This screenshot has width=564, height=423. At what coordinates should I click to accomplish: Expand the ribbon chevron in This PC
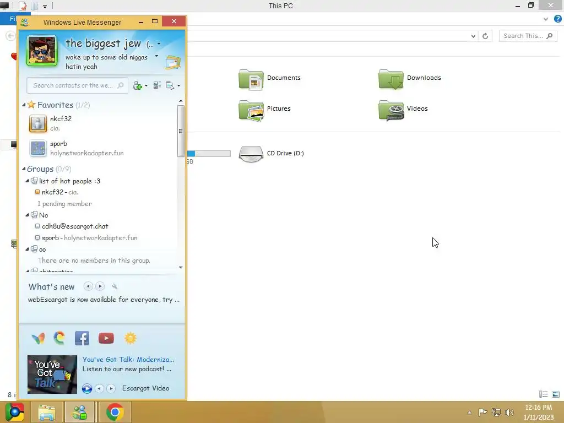(546, 19)
